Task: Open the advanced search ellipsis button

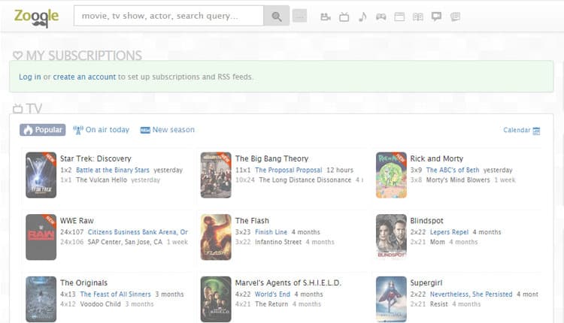Action: (x=299, y=16)
